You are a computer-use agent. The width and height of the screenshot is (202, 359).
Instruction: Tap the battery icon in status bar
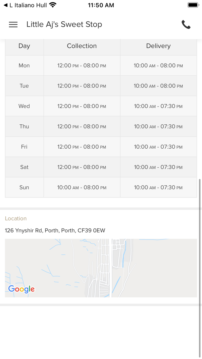[193, 5]
